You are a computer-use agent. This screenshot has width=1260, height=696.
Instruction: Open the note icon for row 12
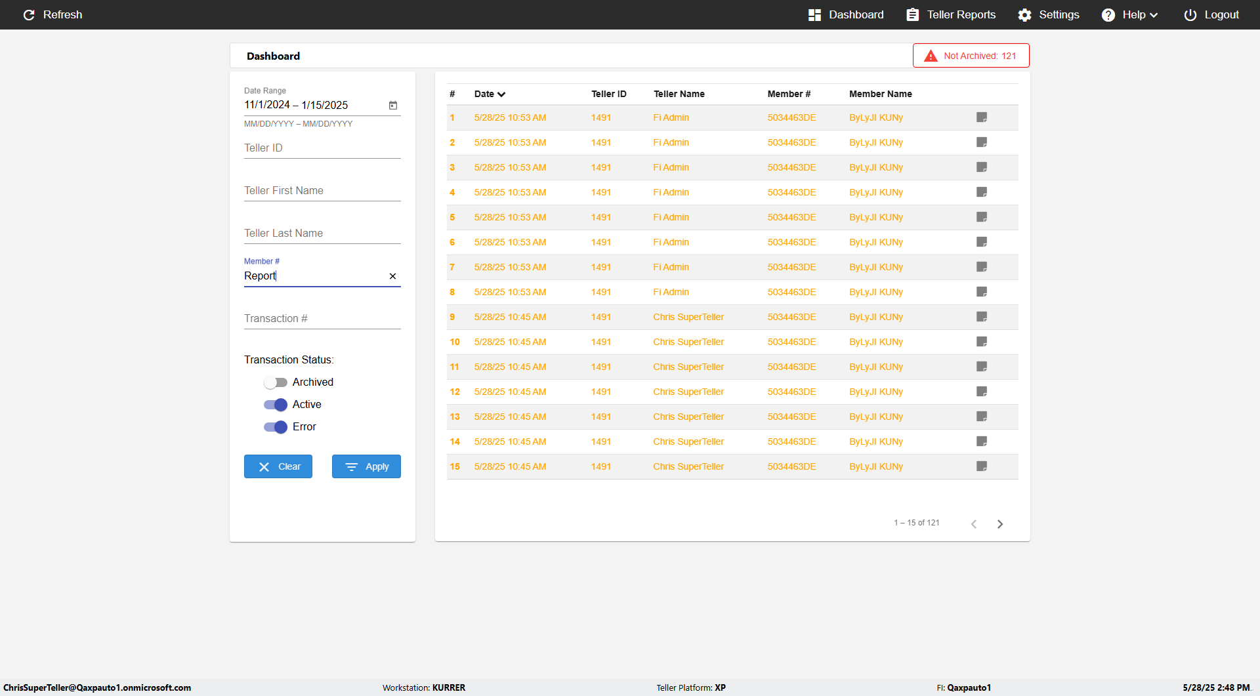tap(982, 392)
